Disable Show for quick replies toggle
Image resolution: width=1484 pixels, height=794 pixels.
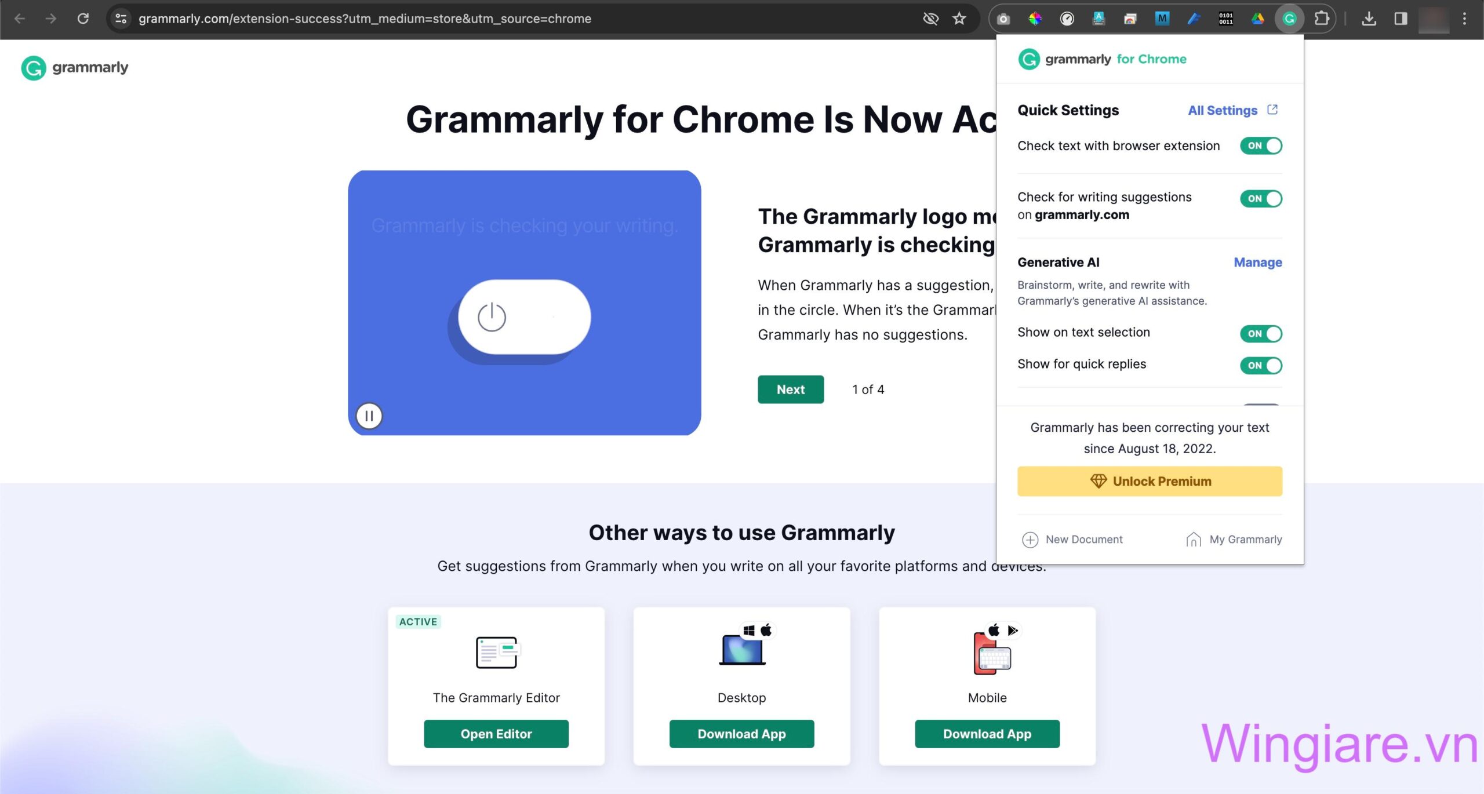click(1262, 365)
